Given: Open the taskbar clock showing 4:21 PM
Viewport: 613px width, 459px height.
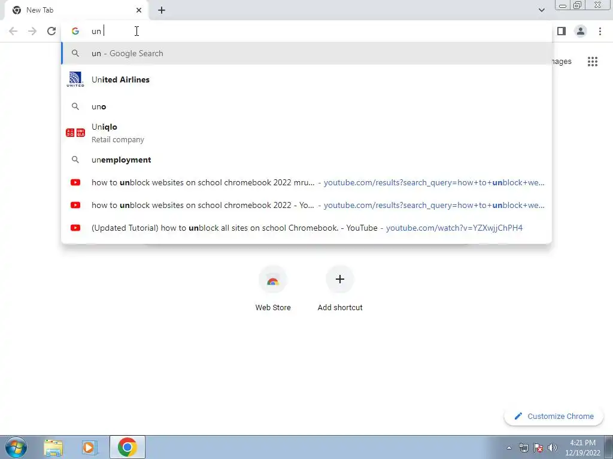Looking at the screenshot, I should [582, 448].
